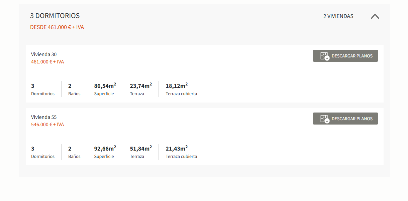This screenshot has width=408, height=201.
Task: Select the 21,43m² Terraza cubierta value
Action: coord(177,149)
